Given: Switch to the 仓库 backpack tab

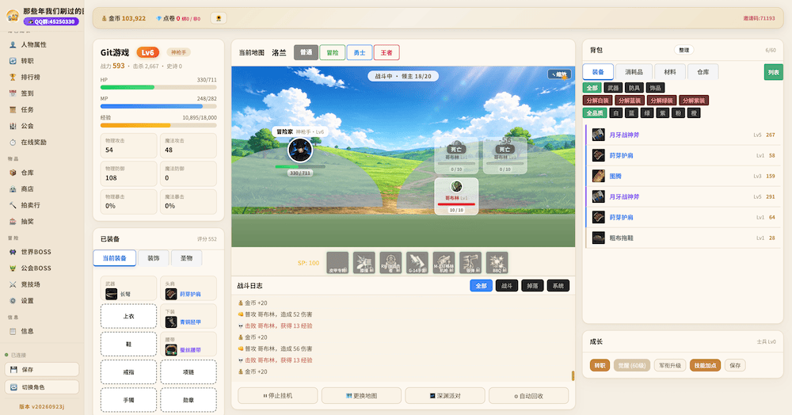Looking at the screenshot, I should coord(703,72).
